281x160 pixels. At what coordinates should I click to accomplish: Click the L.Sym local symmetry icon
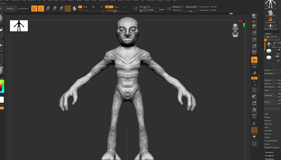coord(254,67)
